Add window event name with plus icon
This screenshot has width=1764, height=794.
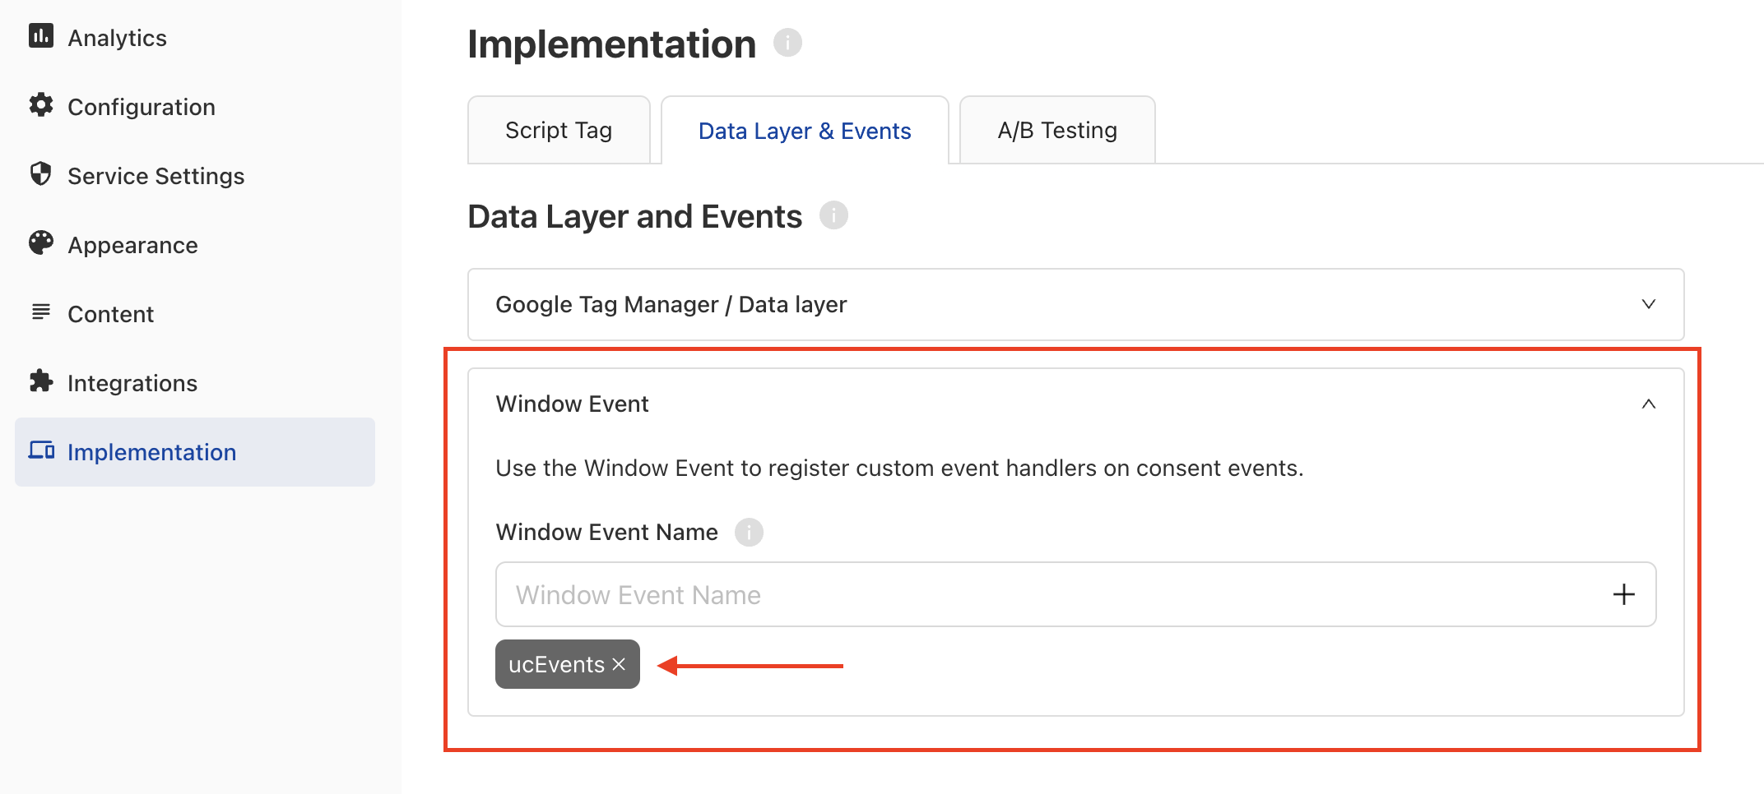click(x=1623, y=594)
